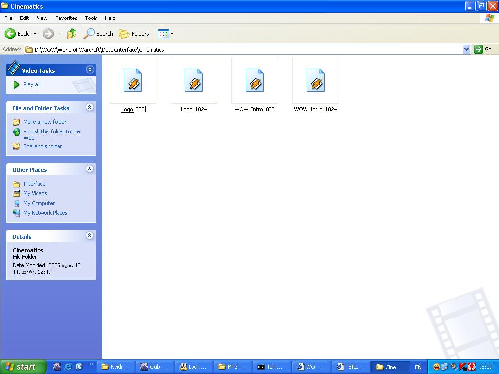Expand the Address bar dropdown arrow

point(466,49)
